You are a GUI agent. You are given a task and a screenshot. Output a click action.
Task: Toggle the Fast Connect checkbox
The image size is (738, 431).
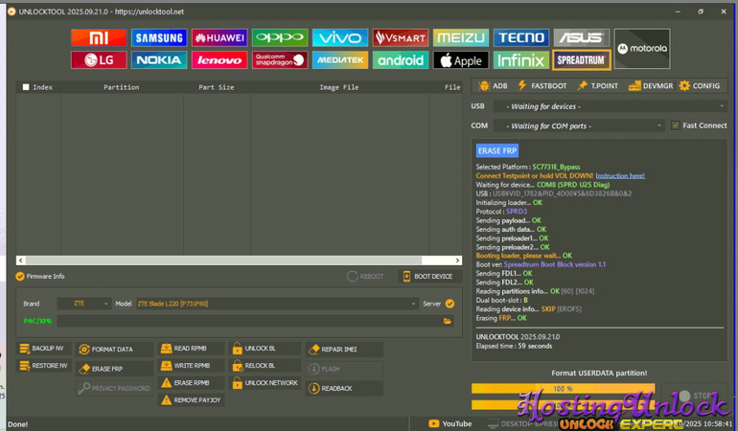pyautogui.click(x=676, y=125)
